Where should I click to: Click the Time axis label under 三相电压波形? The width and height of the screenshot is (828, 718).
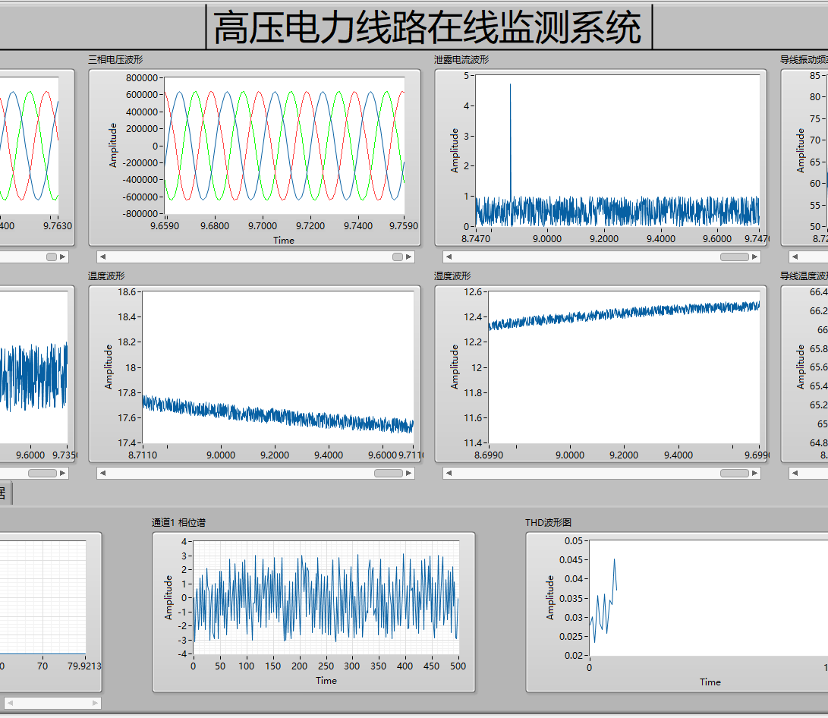pyautogui.click(x=284, y=240)
